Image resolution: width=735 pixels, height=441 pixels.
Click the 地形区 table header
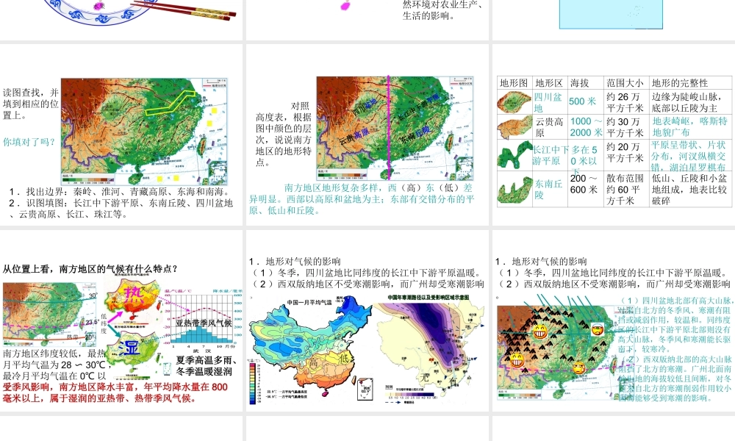click(549, 82)
